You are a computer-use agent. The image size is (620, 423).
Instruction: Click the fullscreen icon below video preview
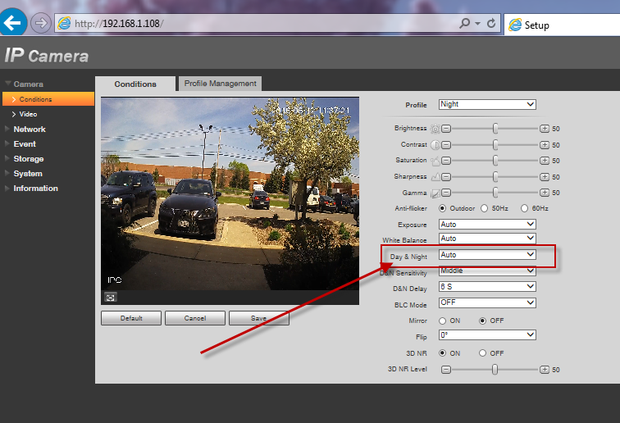(x=110, y=297)
